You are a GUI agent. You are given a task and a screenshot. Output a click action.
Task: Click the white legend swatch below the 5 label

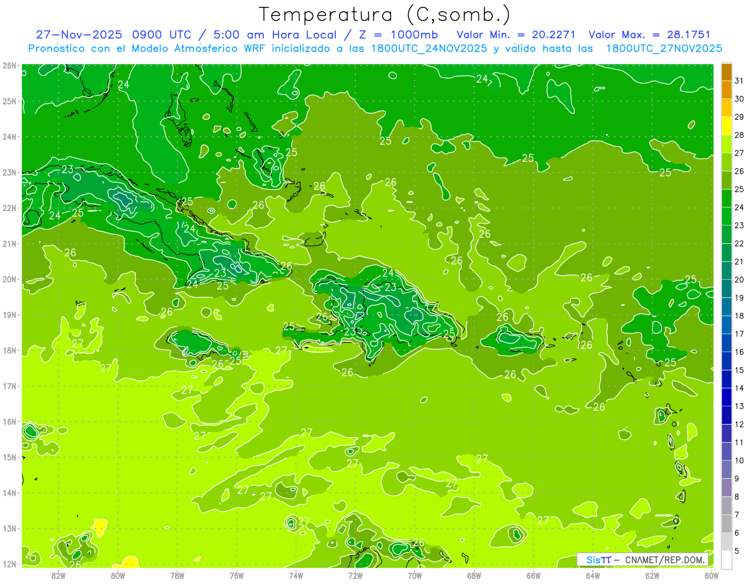click(726, 559)
